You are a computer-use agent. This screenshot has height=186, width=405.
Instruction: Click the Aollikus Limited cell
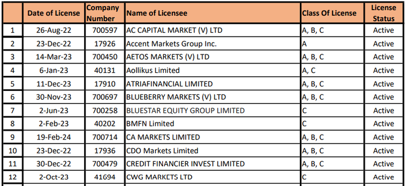coord(213,70)
